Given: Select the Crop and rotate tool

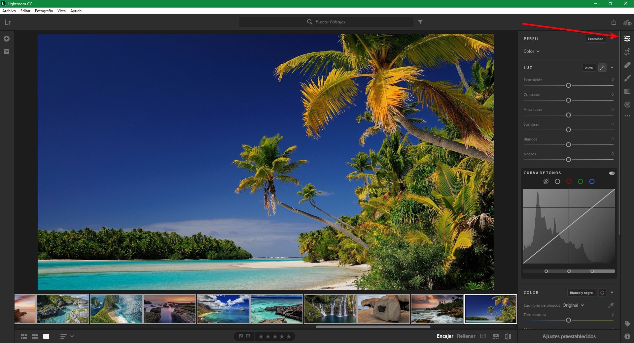Looking at the screenshot, I should [627, 52].
